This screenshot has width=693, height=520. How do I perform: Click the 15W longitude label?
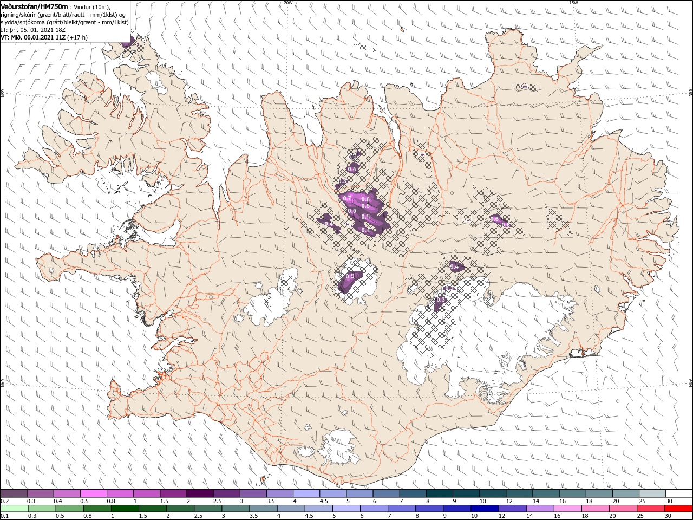pos(573,3)
